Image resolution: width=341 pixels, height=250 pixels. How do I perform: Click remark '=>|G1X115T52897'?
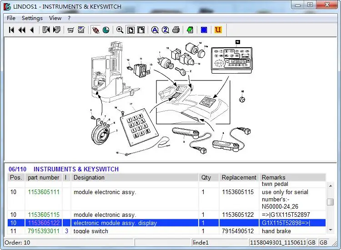286,215
